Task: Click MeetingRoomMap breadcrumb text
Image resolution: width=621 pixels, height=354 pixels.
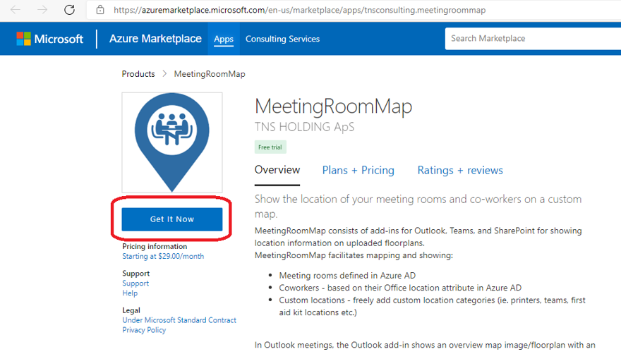Action: tap(210, 74)
